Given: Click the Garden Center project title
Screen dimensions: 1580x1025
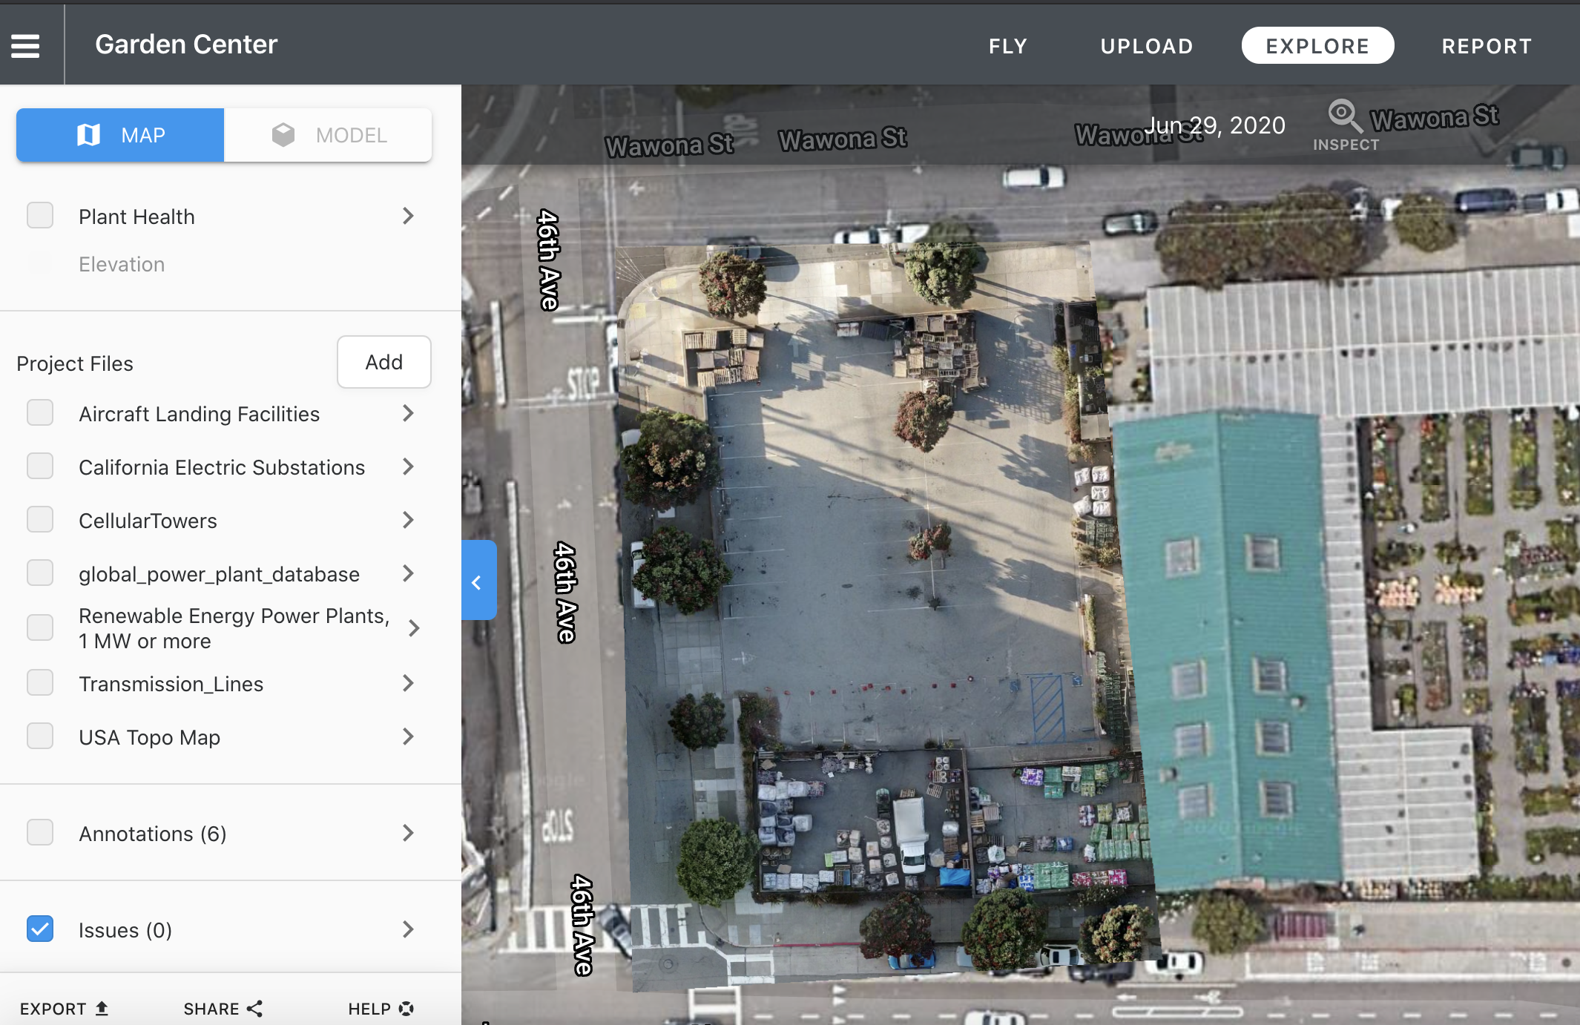Looking at the screenshot, I should pos(186,45).
